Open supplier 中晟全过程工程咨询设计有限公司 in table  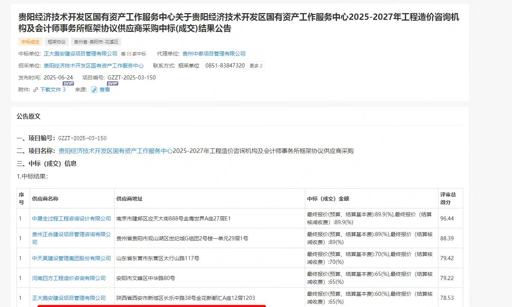click(71, 219)
